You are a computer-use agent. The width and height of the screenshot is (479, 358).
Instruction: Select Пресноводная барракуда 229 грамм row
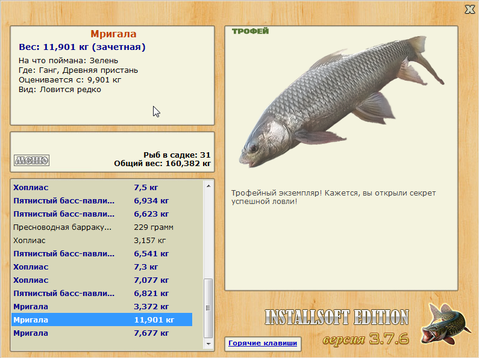tap(102, 227)
